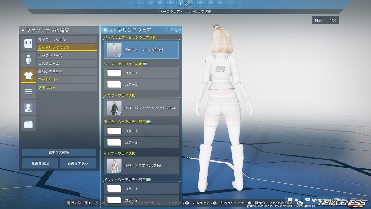
Task: Pick base wear カラー1 white swatch
Action: (x=114, y=73)
